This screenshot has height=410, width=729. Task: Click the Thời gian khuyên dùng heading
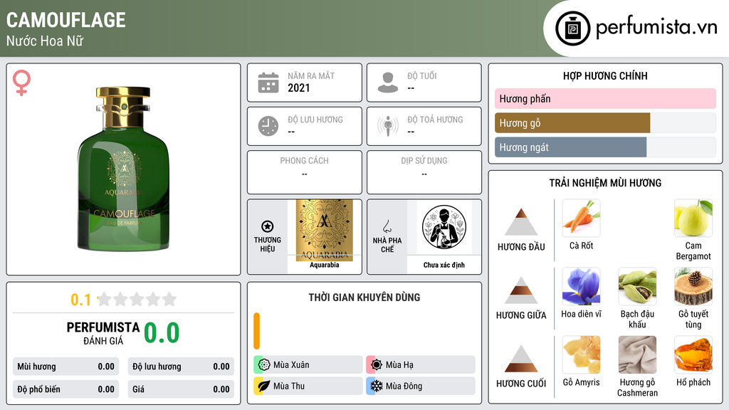tap(364, 298)
